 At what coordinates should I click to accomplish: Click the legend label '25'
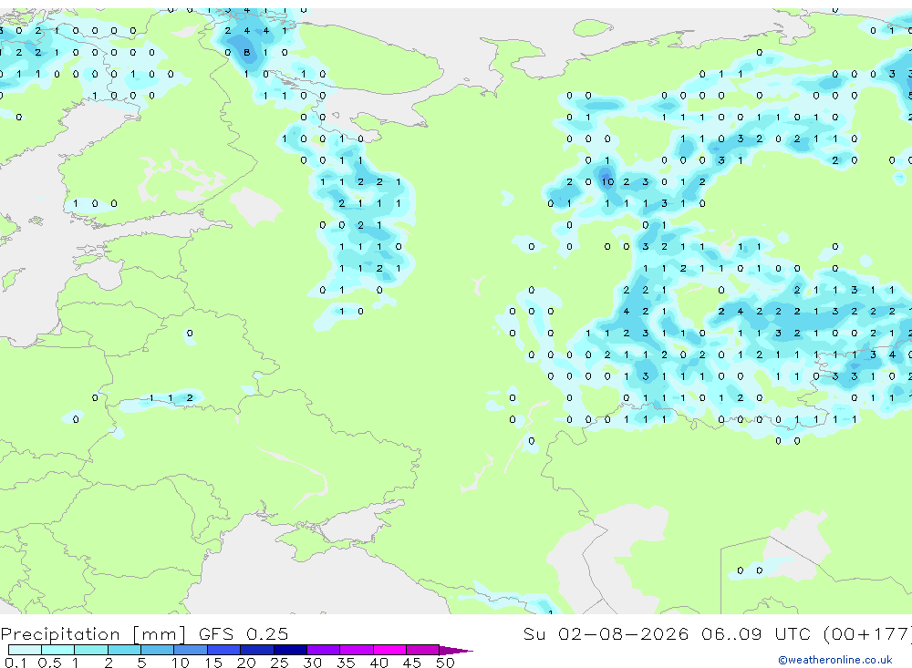point(280,663)
